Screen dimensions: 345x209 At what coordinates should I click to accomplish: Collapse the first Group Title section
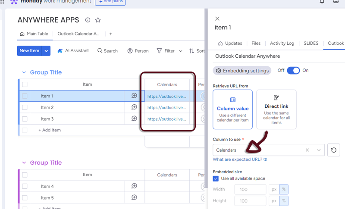pos(23,72)
